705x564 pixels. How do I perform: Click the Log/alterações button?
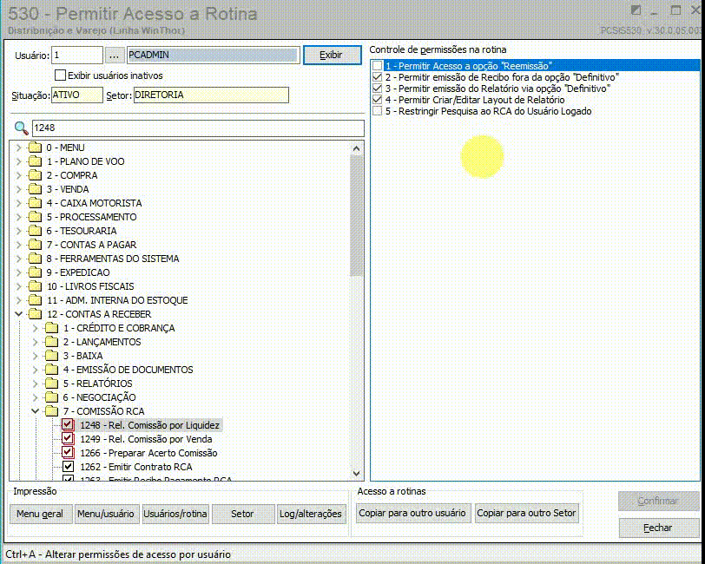(311, 515)
